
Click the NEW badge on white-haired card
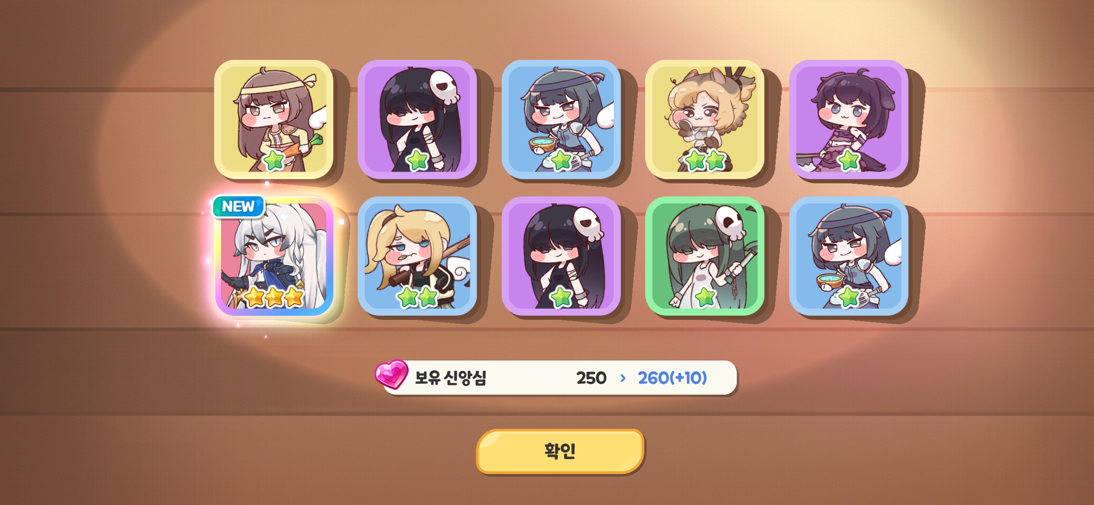(x=238, y=207)
